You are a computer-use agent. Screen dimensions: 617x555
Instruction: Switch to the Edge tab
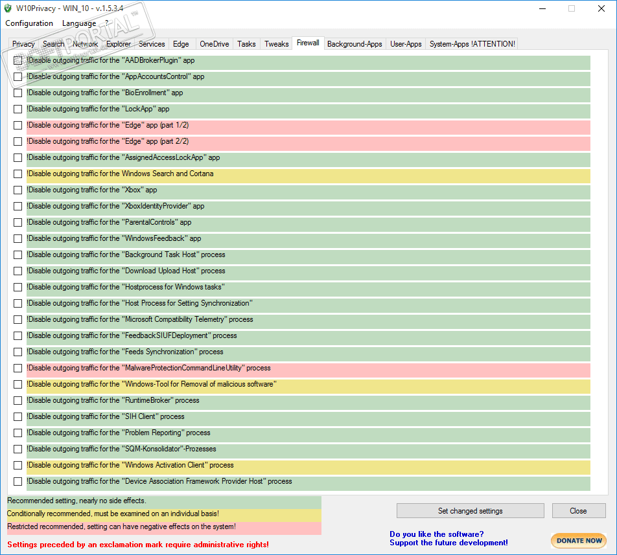tap(181, 44)
